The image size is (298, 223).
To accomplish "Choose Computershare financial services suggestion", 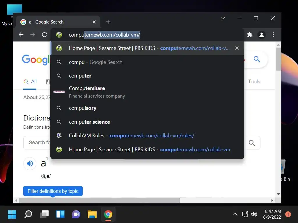I will (147, 92).
